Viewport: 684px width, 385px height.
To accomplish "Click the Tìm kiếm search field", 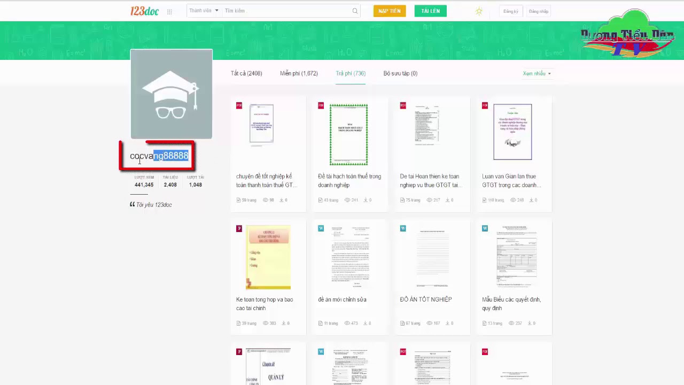I will pos(286,11).
